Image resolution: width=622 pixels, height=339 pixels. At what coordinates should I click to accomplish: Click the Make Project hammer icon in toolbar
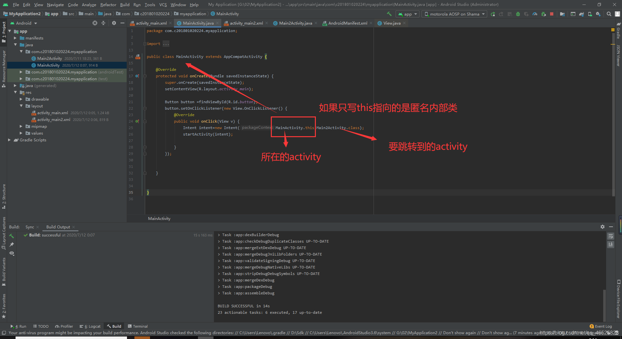click(389, 14)
